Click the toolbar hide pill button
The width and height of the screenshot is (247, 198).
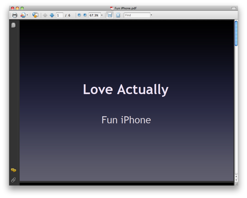(x=233, y=8)
